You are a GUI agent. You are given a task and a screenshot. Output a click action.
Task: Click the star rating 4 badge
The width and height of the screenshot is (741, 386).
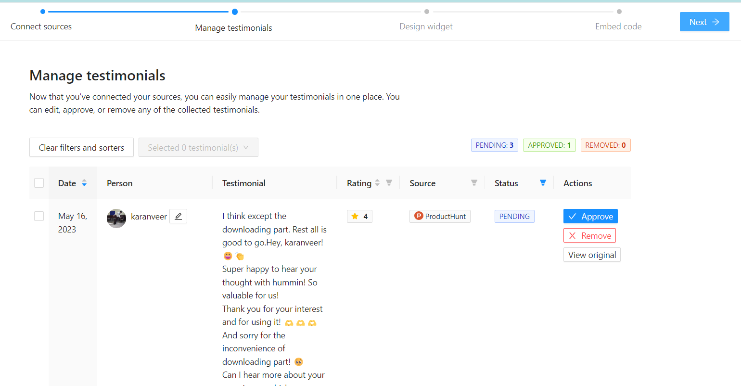point(359,217)
